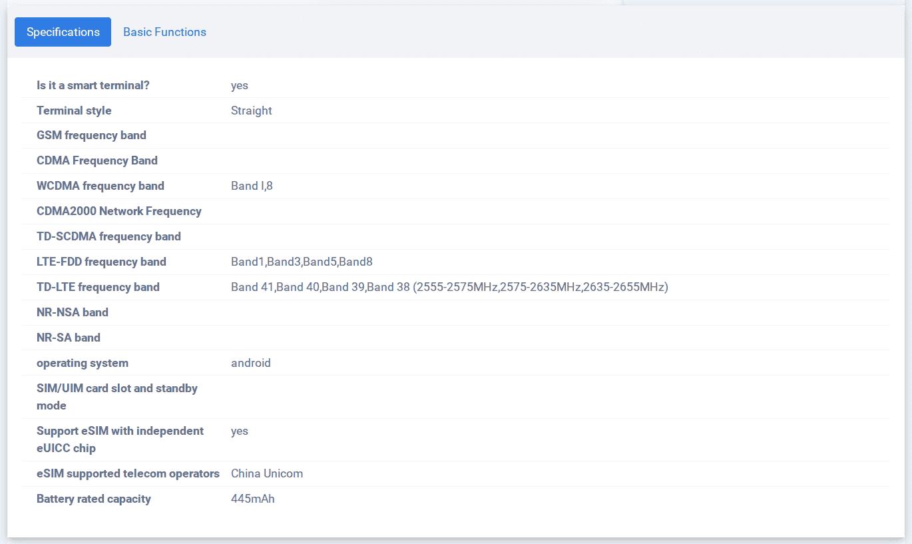Click the 'Is it a smart terminal?' label
Viewport: 912px width, 544px height.
pos(93,85)
